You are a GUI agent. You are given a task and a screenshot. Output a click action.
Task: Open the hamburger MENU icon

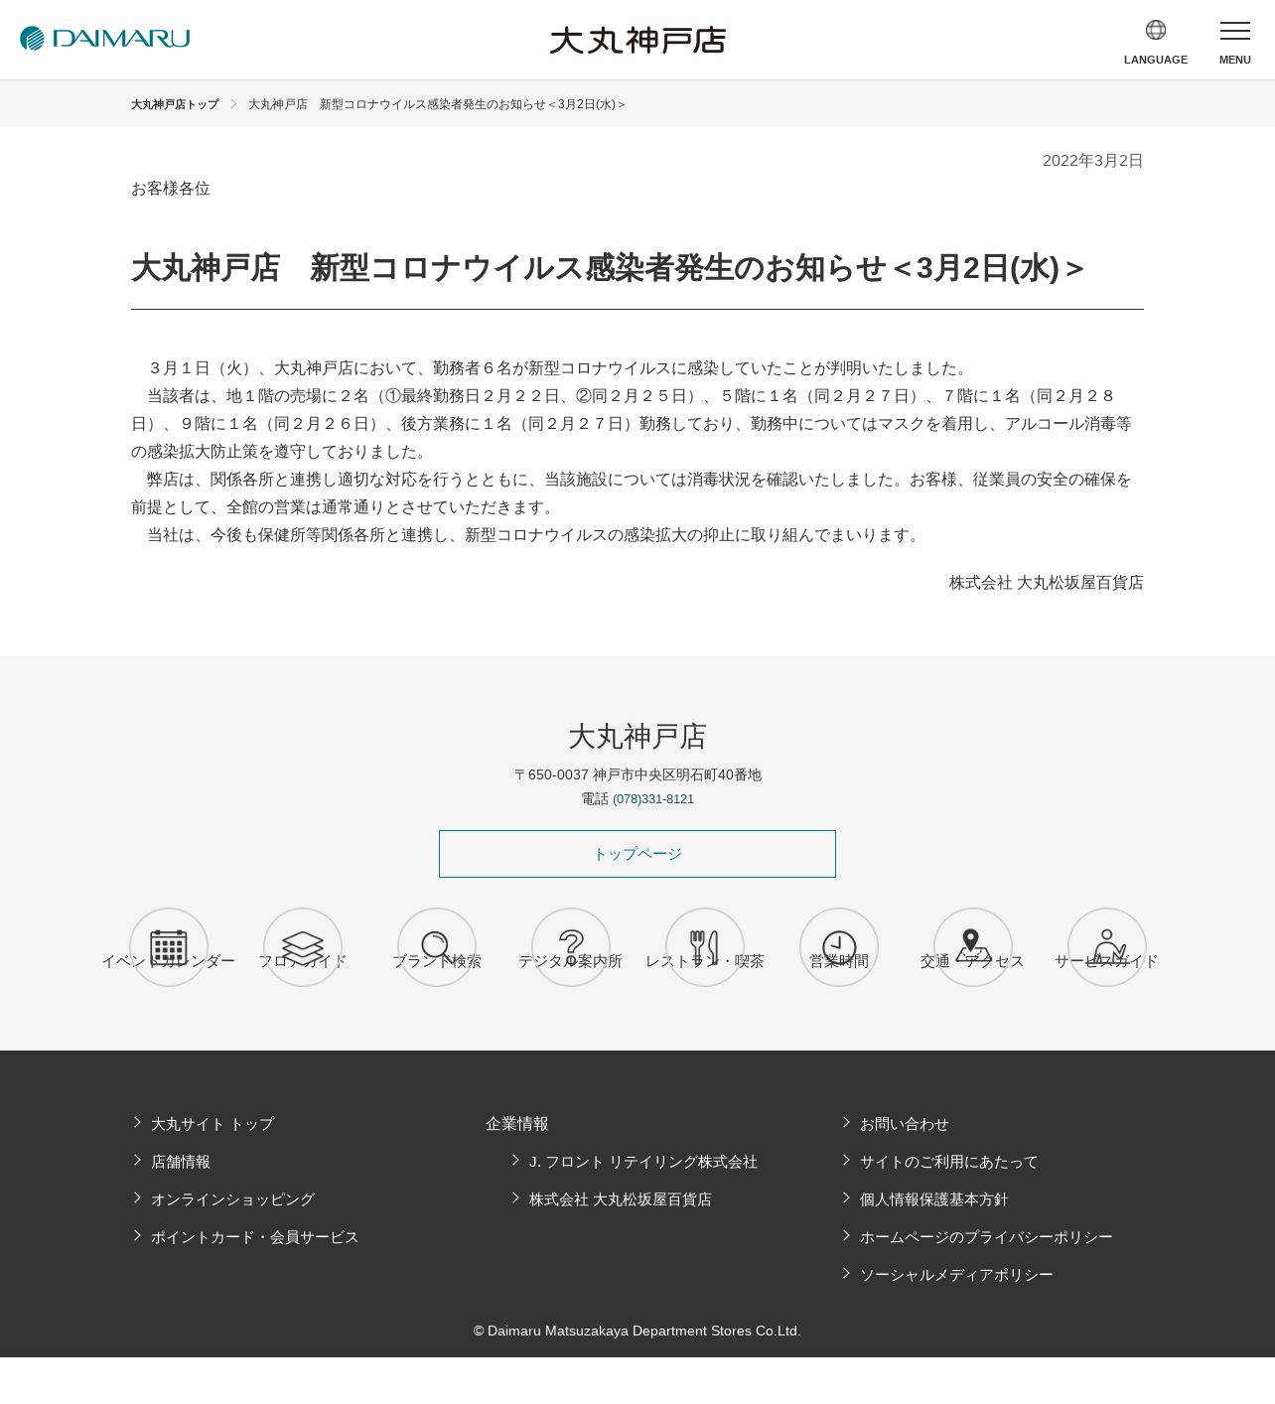click(x=1235, y=31)
